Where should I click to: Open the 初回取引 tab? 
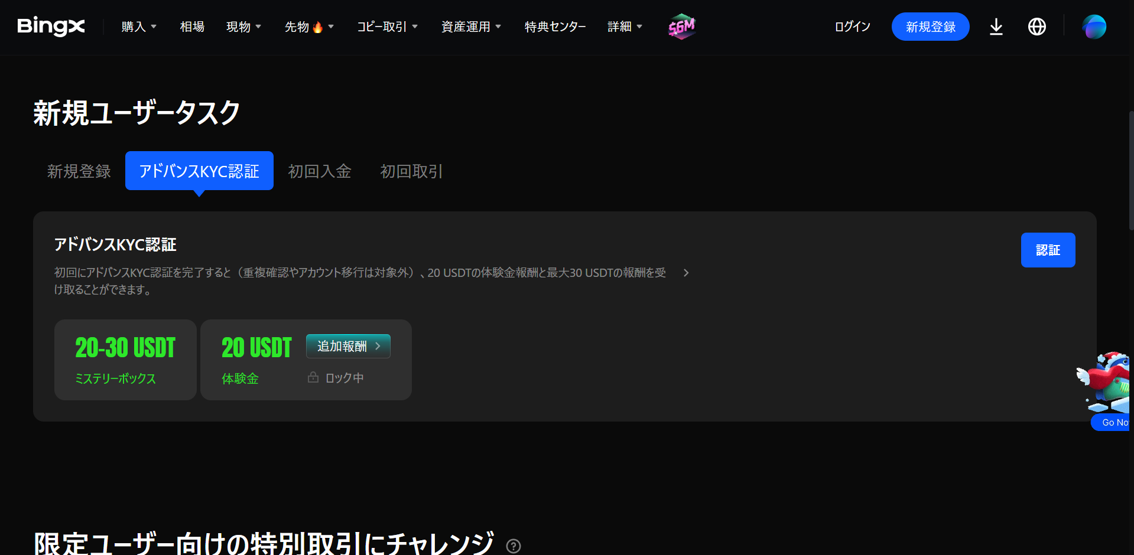click(411, 171)
